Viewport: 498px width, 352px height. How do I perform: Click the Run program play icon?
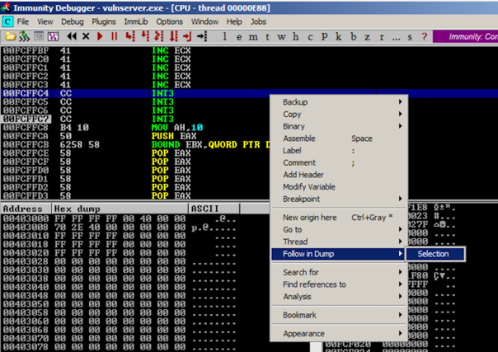tap(101, 36)
